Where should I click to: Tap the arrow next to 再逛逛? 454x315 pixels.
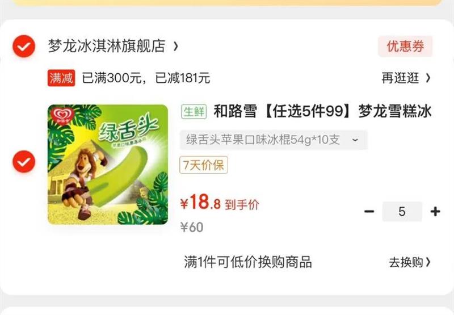(428, 78)
